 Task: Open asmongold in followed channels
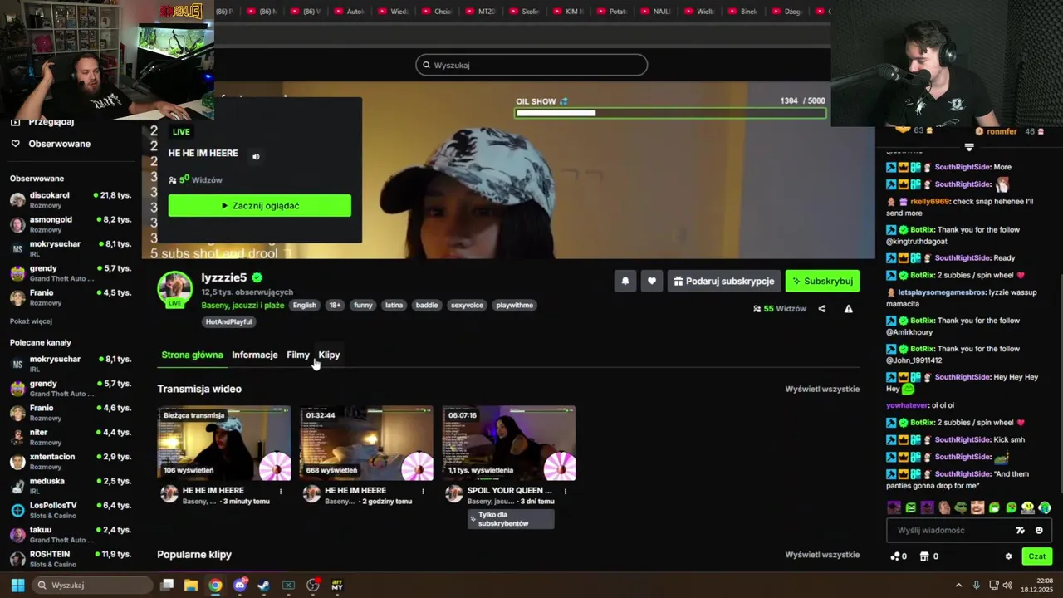pos(71,224)
